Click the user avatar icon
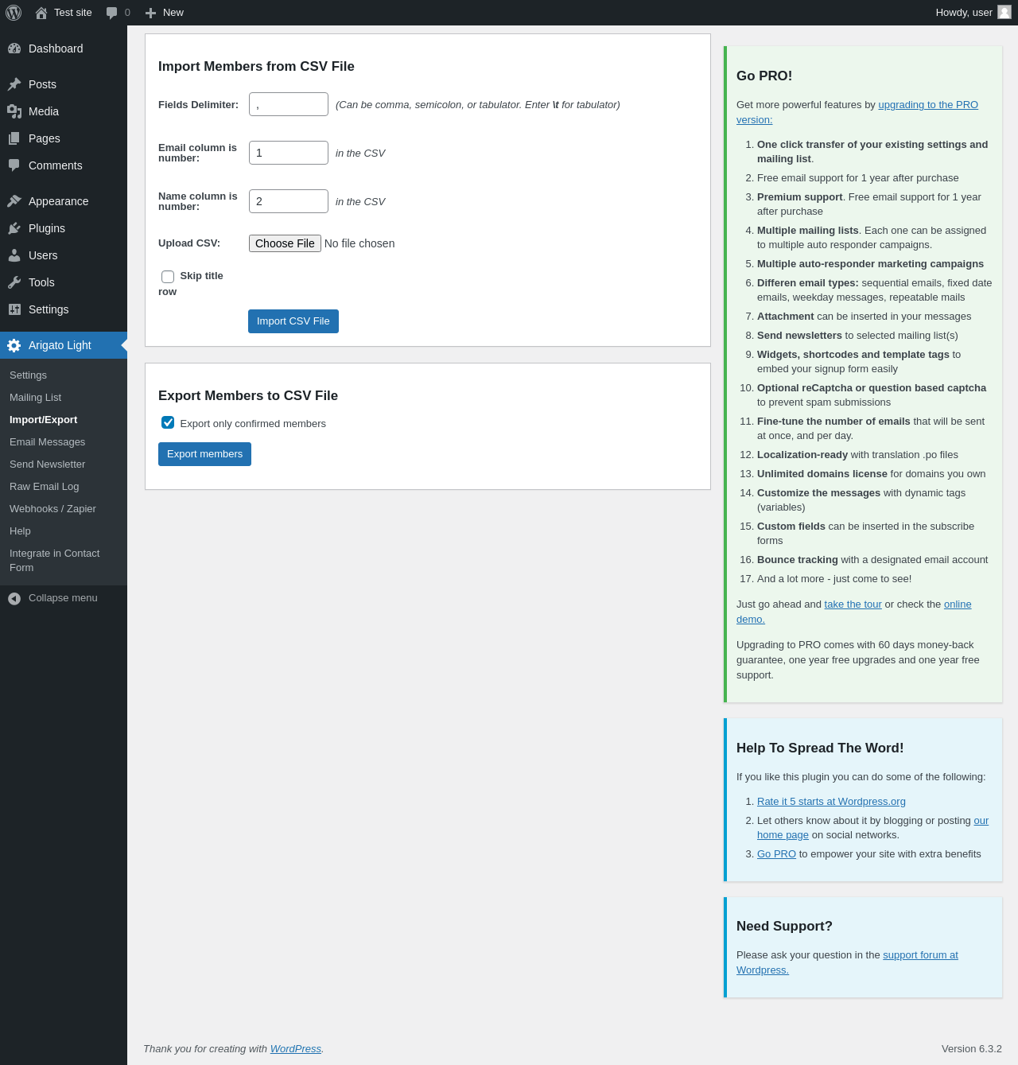1018x1065 pixels. click(x=1004, y=12)
